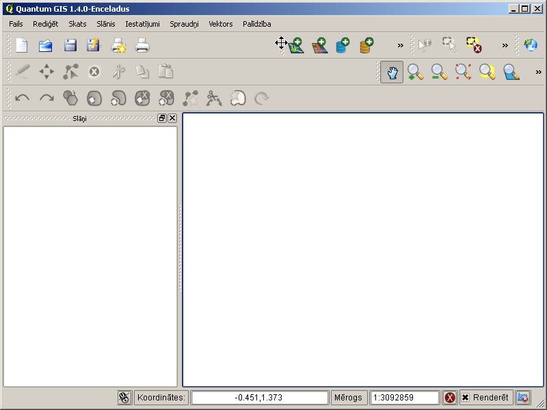This screenshot has width=547, height=410.
Task: Open the Vektors menu
Action: pos(220,24)
